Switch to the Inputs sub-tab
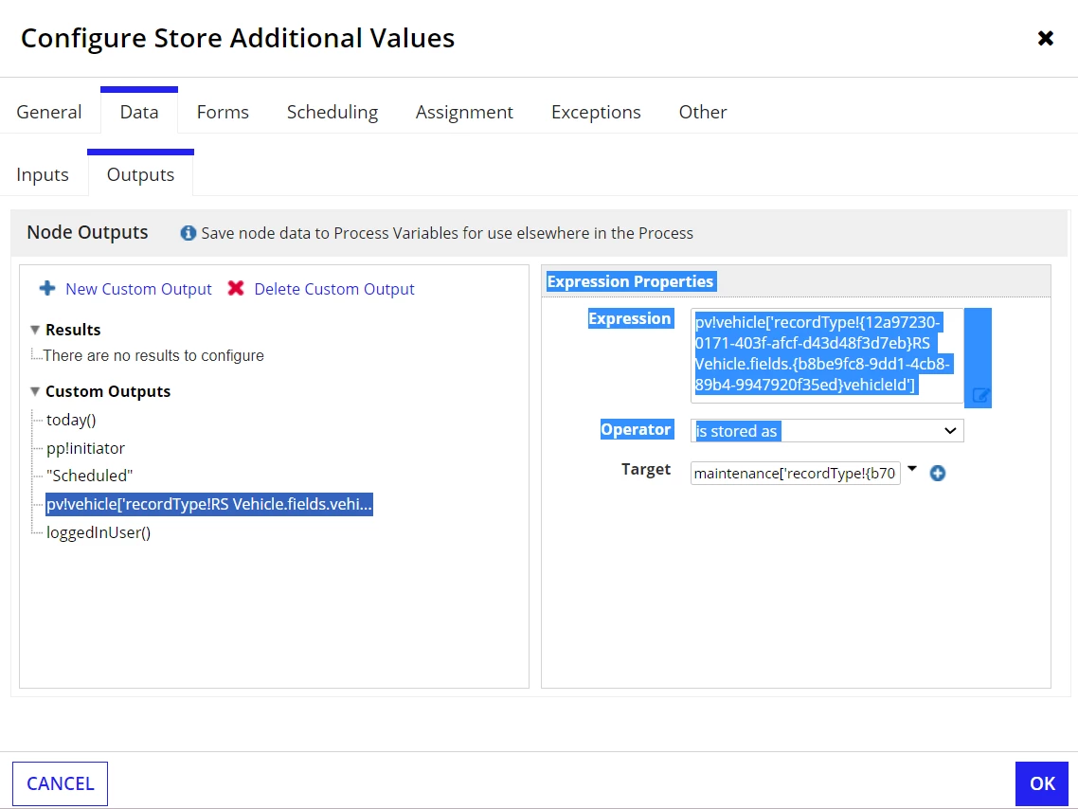Screen dimensions: 1078x809 pos(43,174)
